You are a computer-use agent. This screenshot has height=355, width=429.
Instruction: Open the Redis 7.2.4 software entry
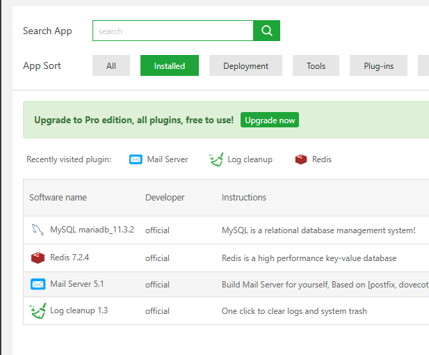tap(70, 258)
